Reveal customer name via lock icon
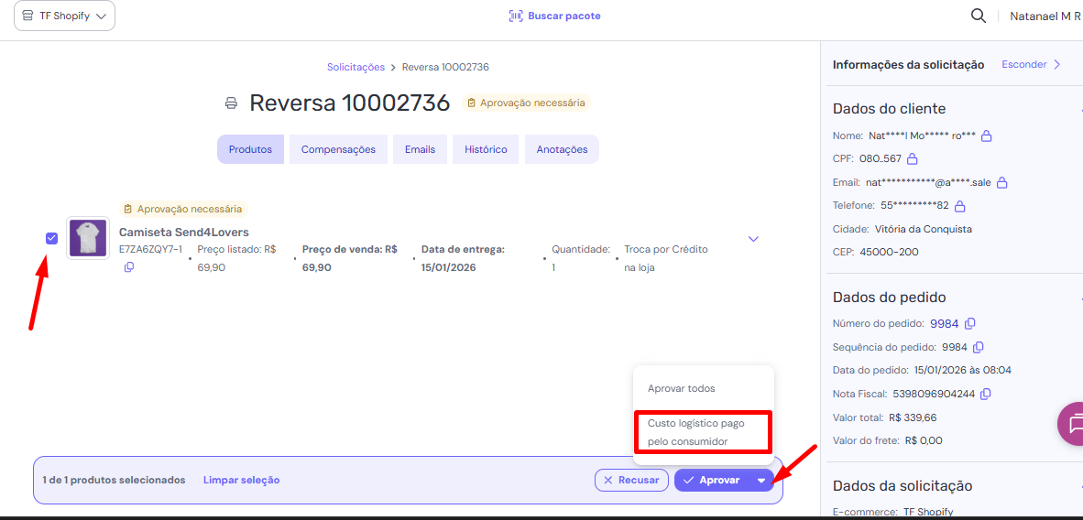This screenshot has width=1083, height=520. tap(986, 136)
